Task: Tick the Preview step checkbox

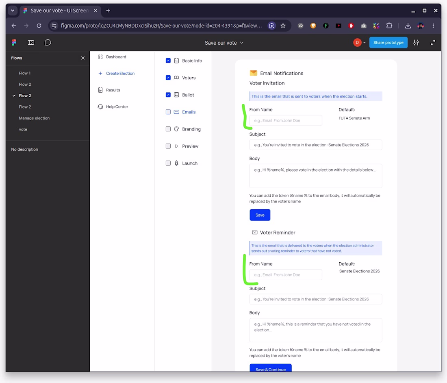Action: coord(168,146)
